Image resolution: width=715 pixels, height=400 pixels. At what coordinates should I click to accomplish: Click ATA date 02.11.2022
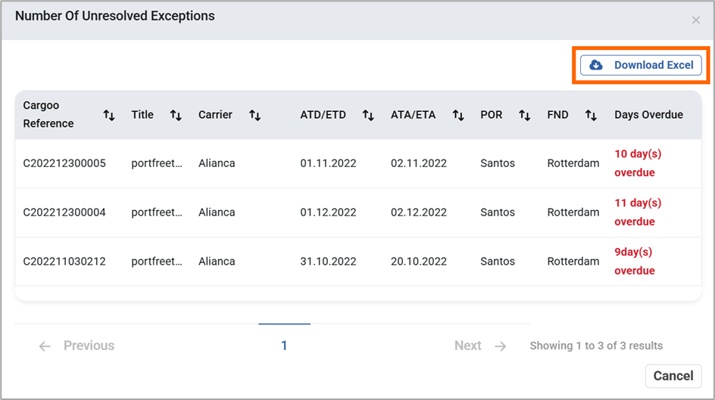(419, 163)
